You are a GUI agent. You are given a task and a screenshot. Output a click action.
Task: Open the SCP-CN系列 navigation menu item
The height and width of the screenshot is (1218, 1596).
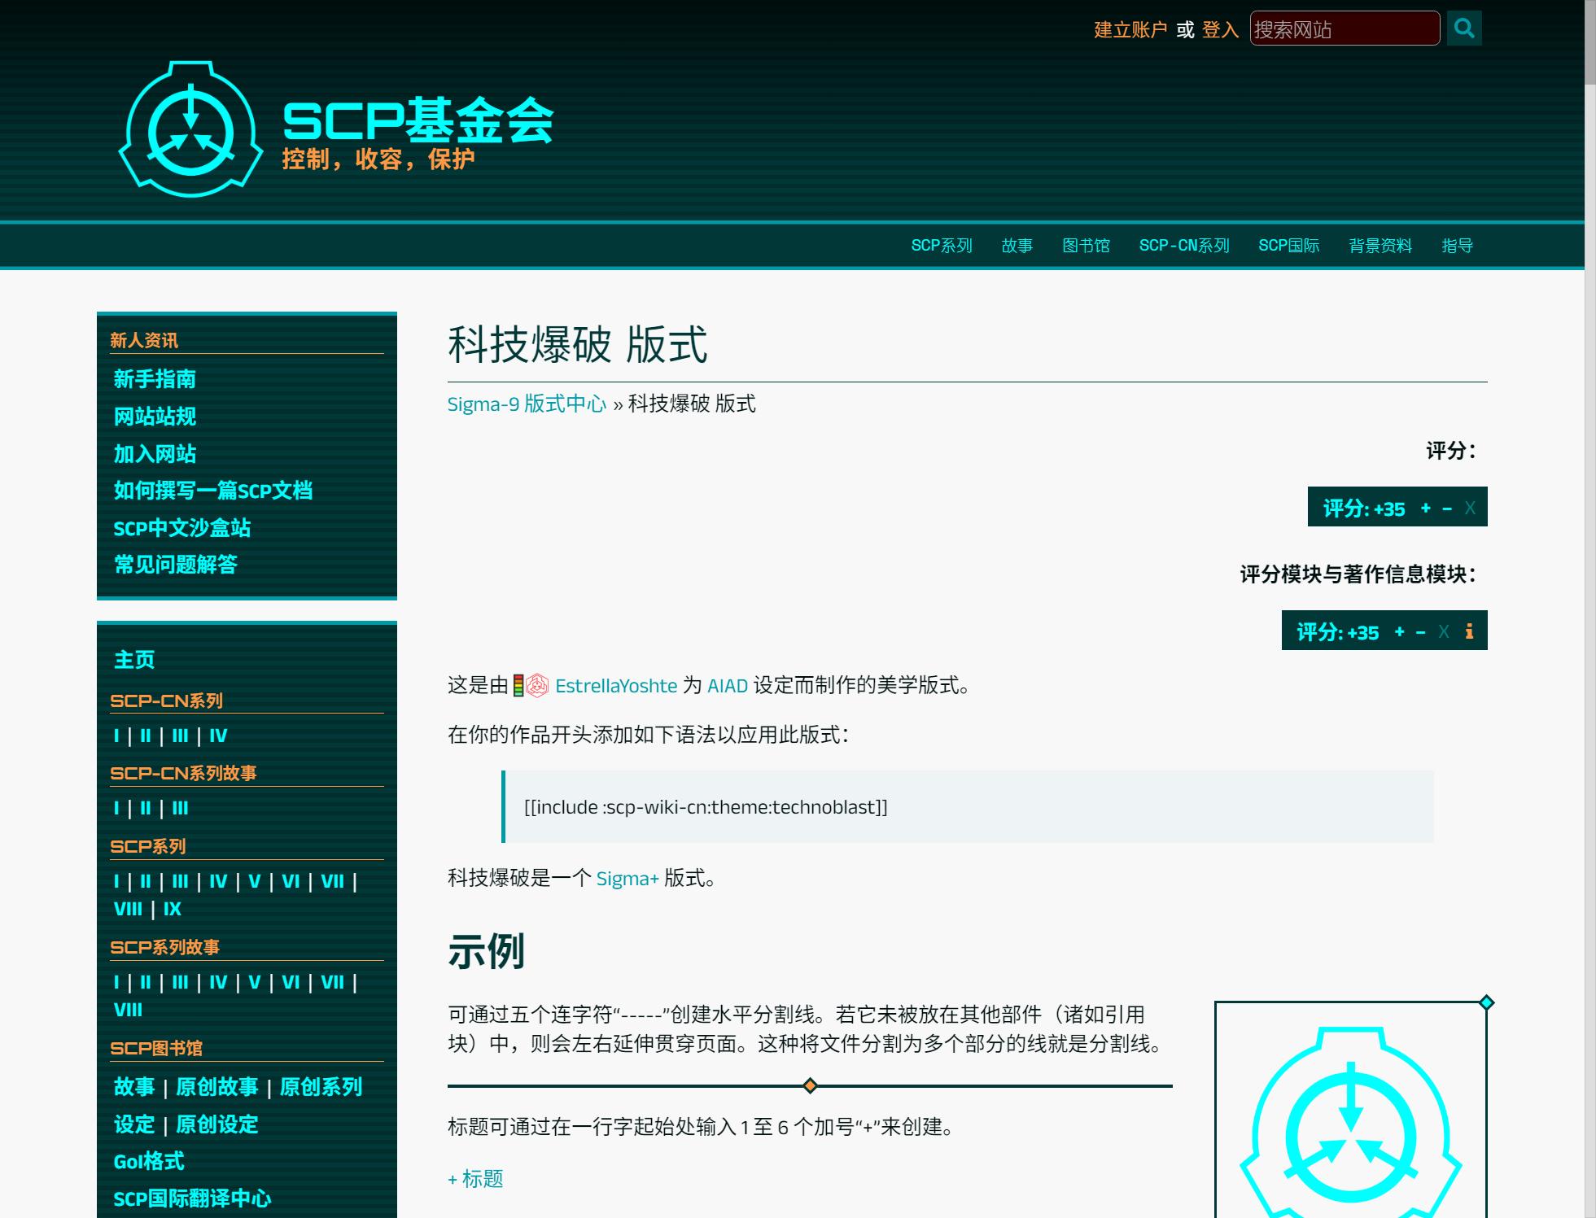click(1183, 246)
